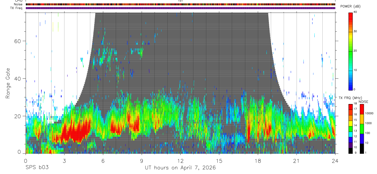
Task: Click the Noise strip above the plot
Action: click(x=181, y=4)
